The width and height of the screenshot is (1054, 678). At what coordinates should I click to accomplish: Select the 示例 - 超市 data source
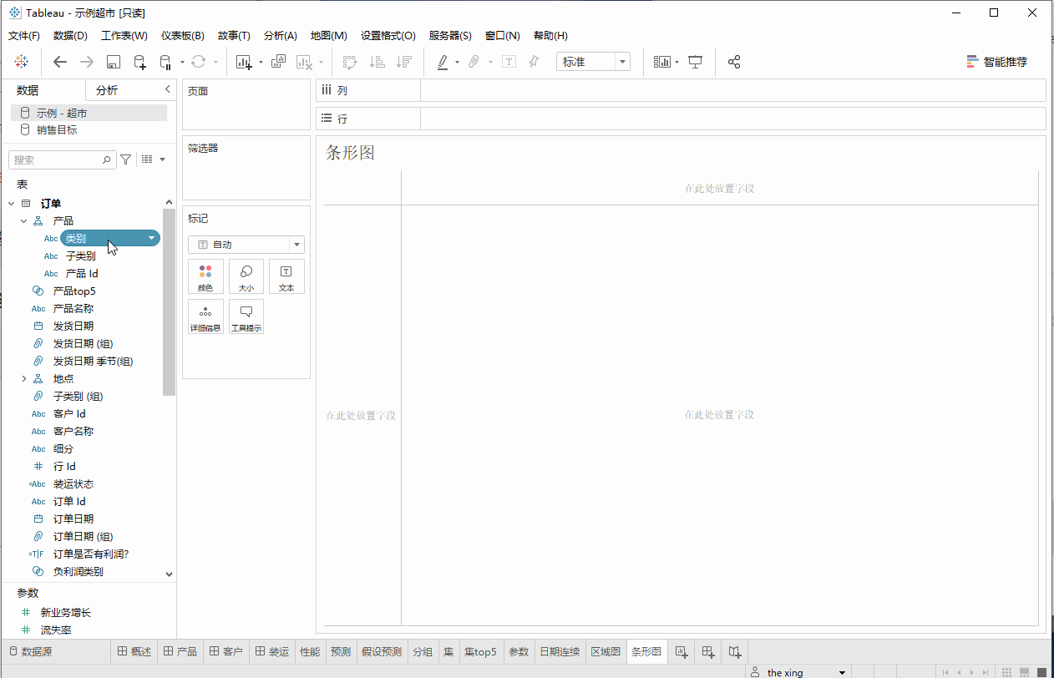pyautogui.click(x=89, y=113)
